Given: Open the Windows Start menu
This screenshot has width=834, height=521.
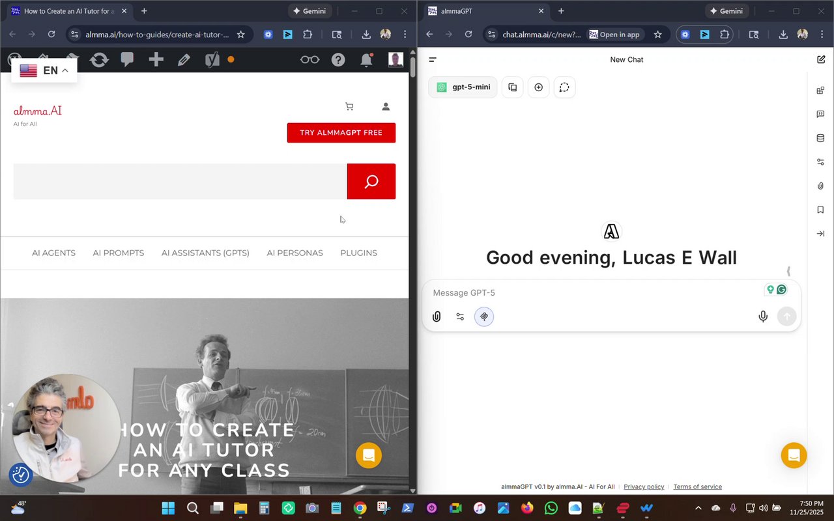Looking at the screenshot, I should click(x=168, y=508).
